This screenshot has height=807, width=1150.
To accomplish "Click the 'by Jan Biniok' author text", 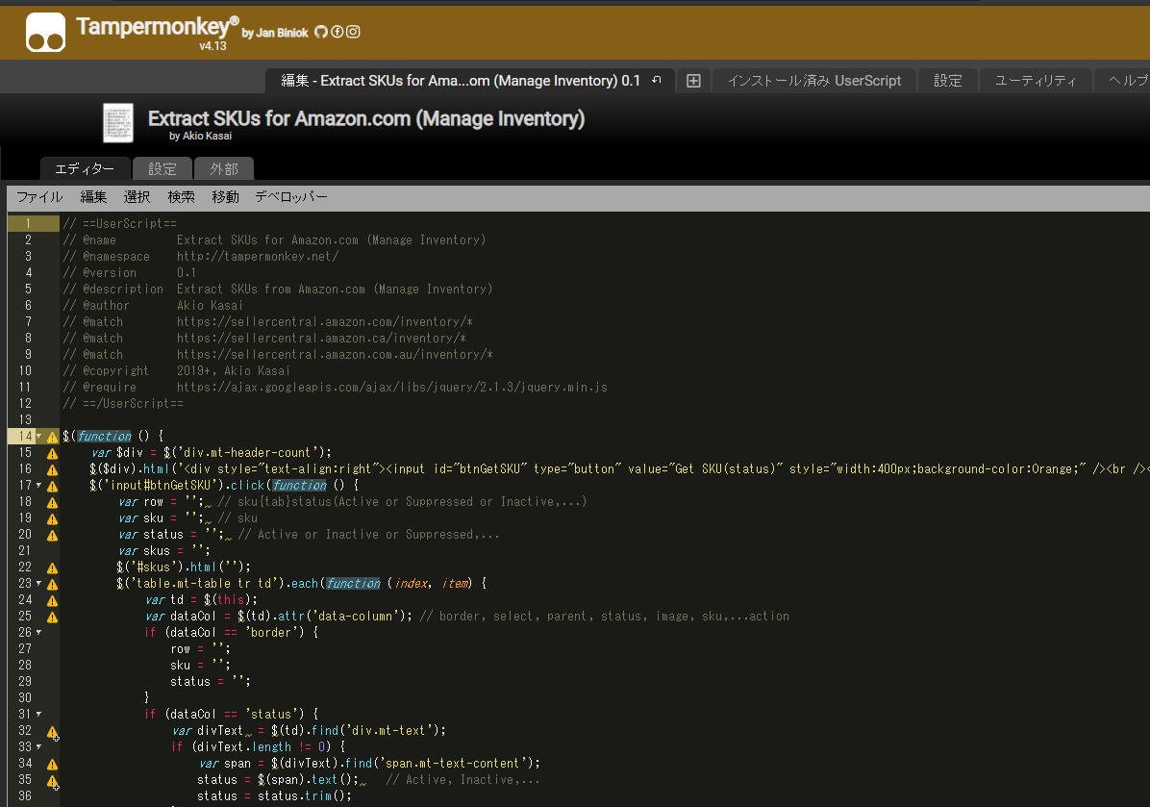I will (x=275, y=33).
